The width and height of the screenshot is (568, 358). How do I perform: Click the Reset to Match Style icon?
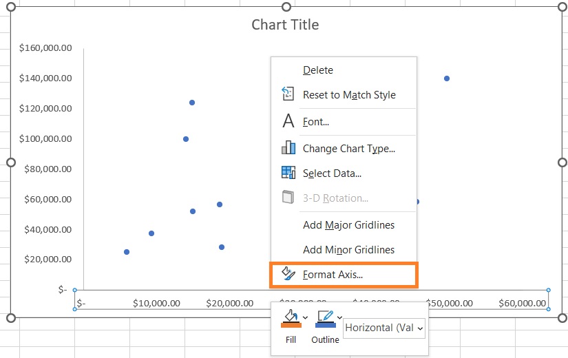pyautogui.click(x=288, y=94)
